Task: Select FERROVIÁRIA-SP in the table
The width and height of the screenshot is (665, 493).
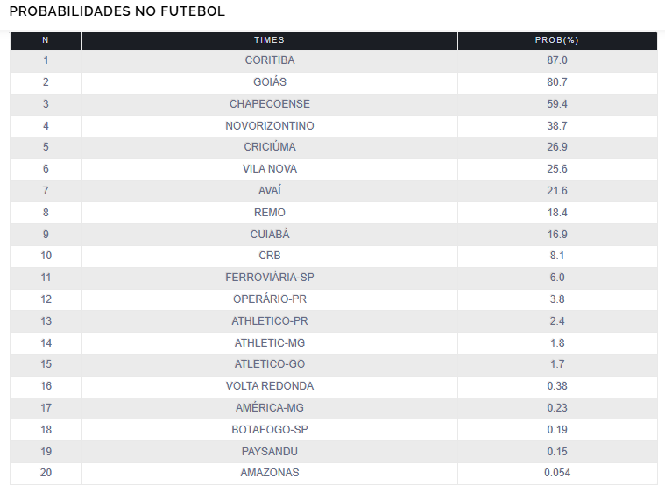Action: click(x=270, y=278)
